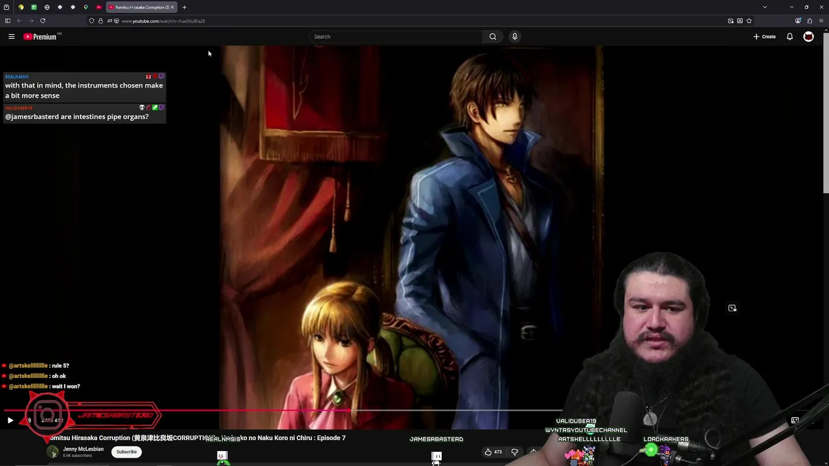The width and height of the screenshot is (829, 466).
Task: Open the browser extensions puzzle icon
Action: tap(810, 21)
